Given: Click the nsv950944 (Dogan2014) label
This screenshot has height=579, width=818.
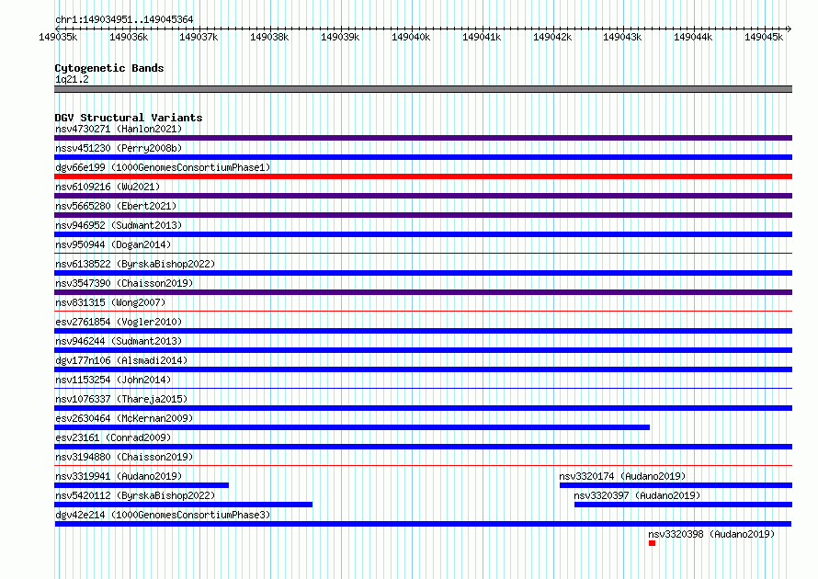Looking at the screenshot, I should click(x=113, y=244).
